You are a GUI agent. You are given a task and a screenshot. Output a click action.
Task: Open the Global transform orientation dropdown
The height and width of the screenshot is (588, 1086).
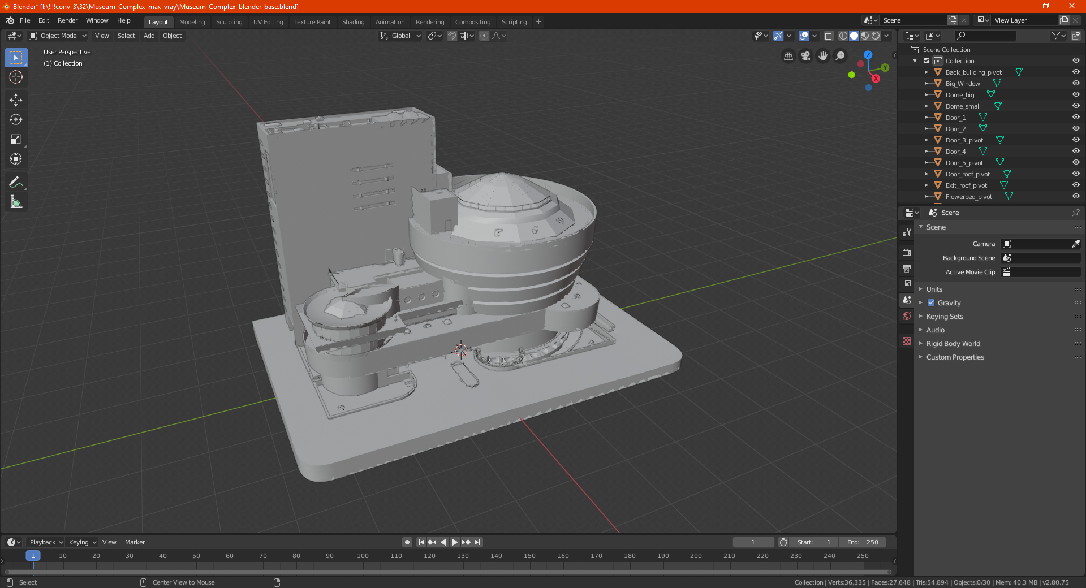pyautogui.click(x=400, y=36)
